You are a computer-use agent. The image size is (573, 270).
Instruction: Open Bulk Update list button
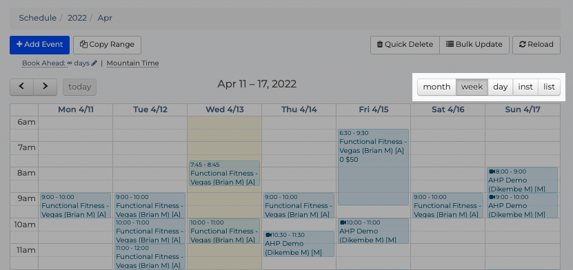click(474, 45)
